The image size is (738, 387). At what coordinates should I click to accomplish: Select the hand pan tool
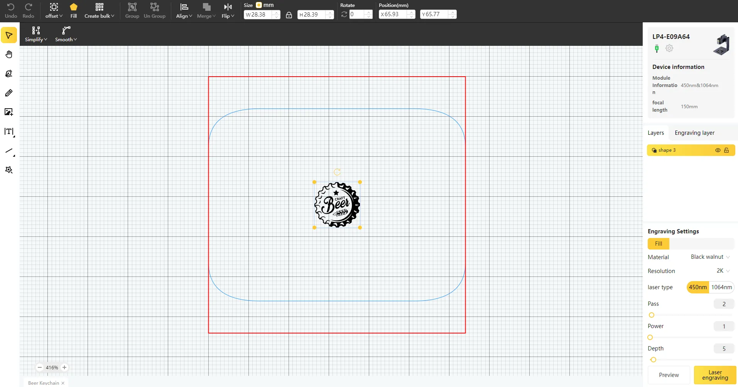coord(9,54)
